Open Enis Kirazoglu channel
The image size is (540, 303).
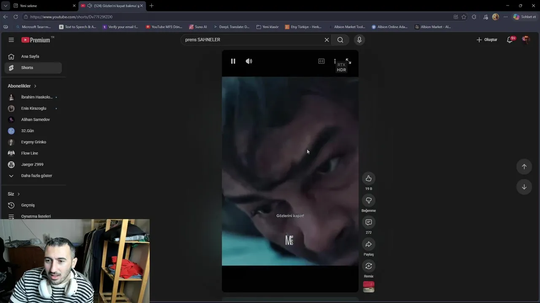tap(33, 108)
